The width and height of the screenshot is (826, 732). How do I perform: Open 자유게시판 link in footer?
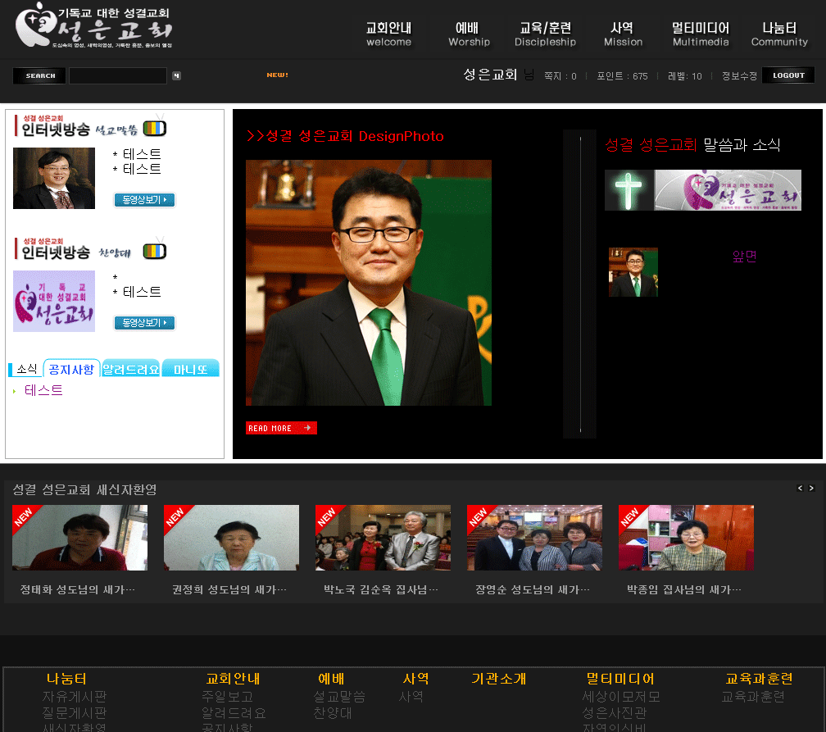pos(75,697)
